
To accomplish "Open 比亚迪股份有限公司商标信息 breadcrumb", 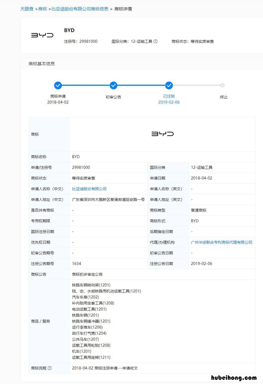I will 80,9.
